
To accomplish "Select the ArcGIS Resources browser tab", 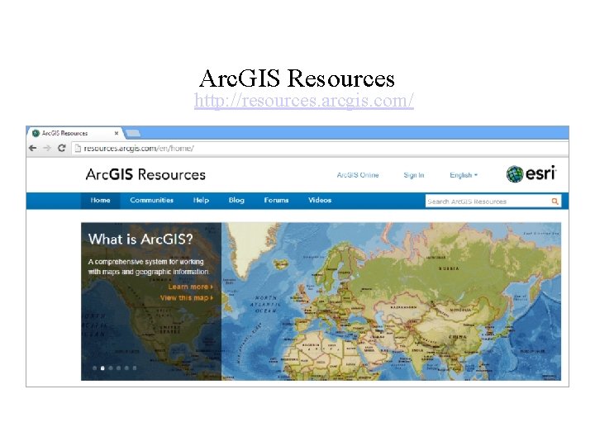I will pyautogui.click(x=75, y=133).
